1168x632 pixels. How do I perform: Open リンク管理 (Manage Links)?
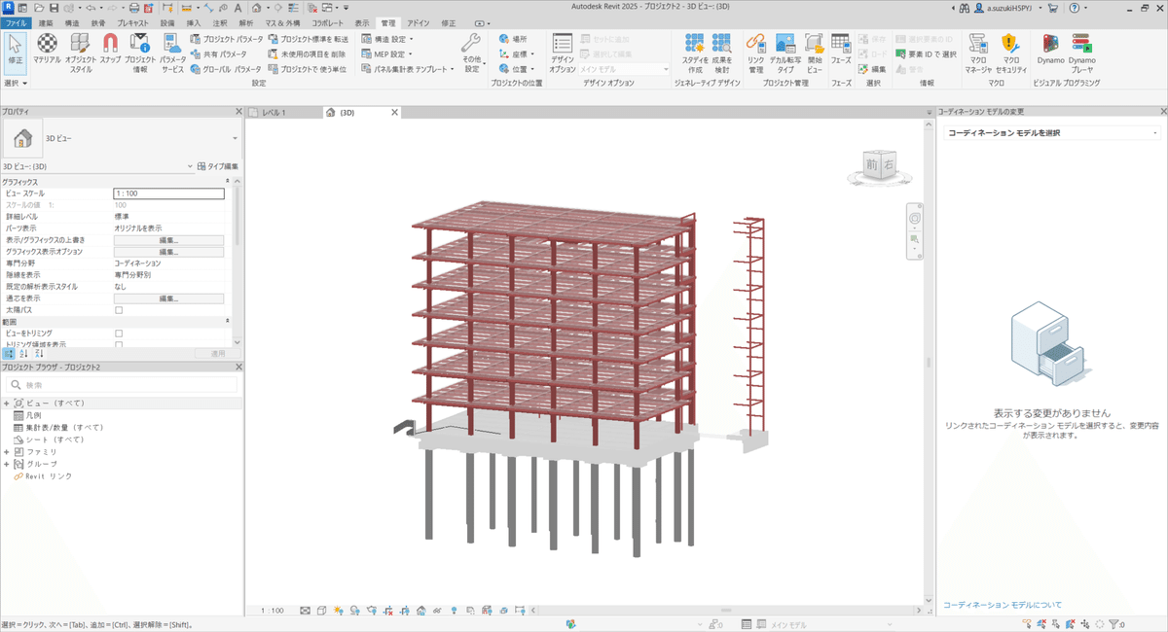pyautogui.click(x=755, y=53)
